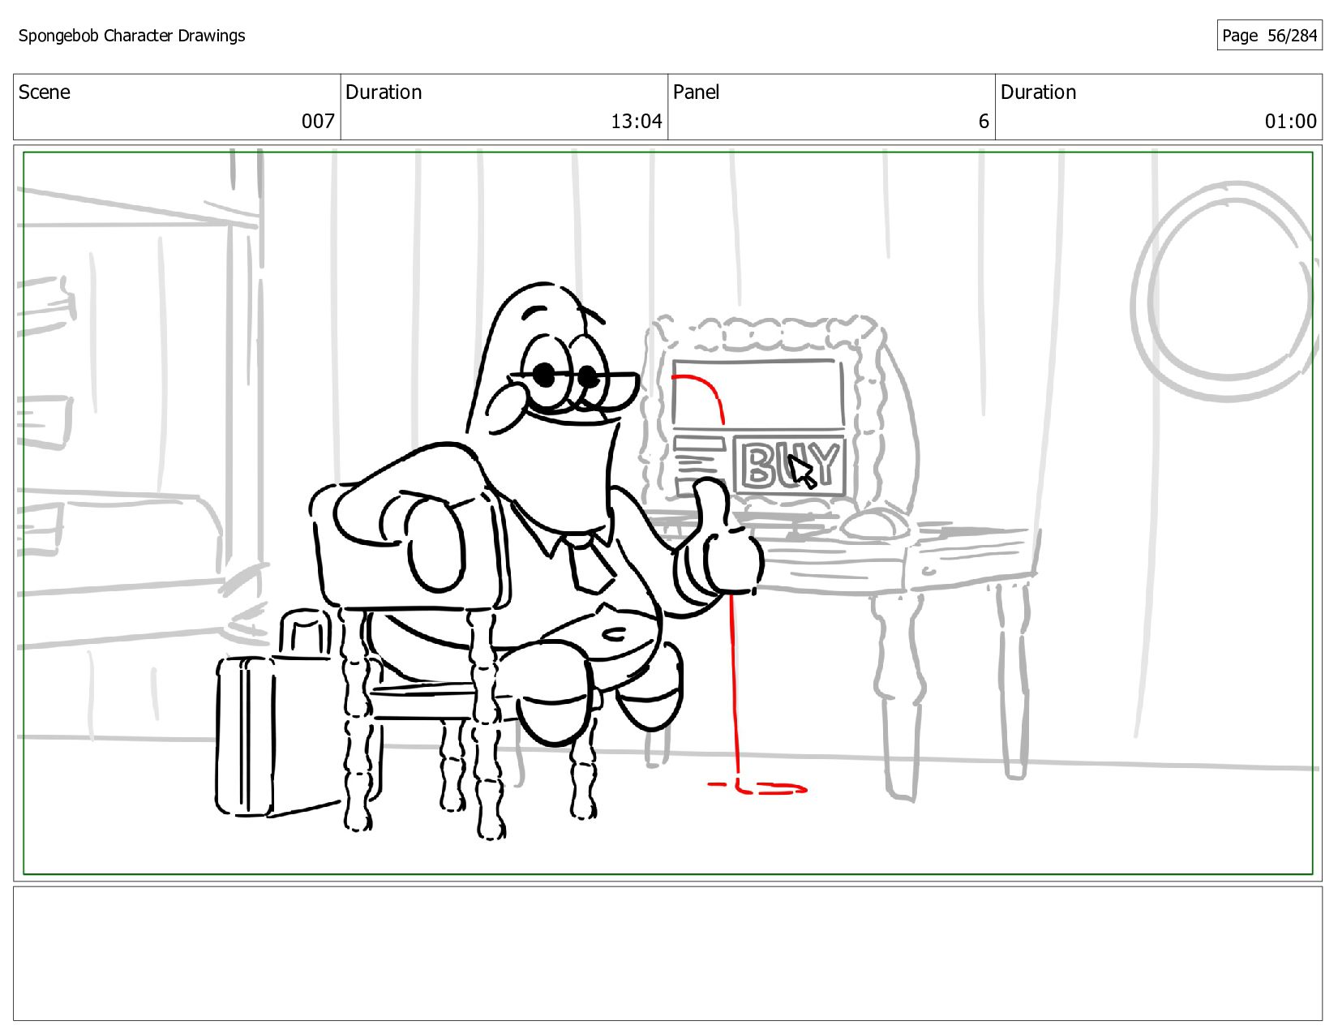Click the BUY button on drawn monitor
This screenshot has width=1338, height=1034.
pos(790,466)
